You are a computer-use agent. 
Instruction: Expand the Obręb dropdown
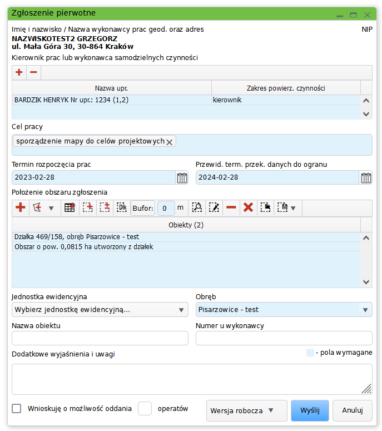(x=284, y=310)
